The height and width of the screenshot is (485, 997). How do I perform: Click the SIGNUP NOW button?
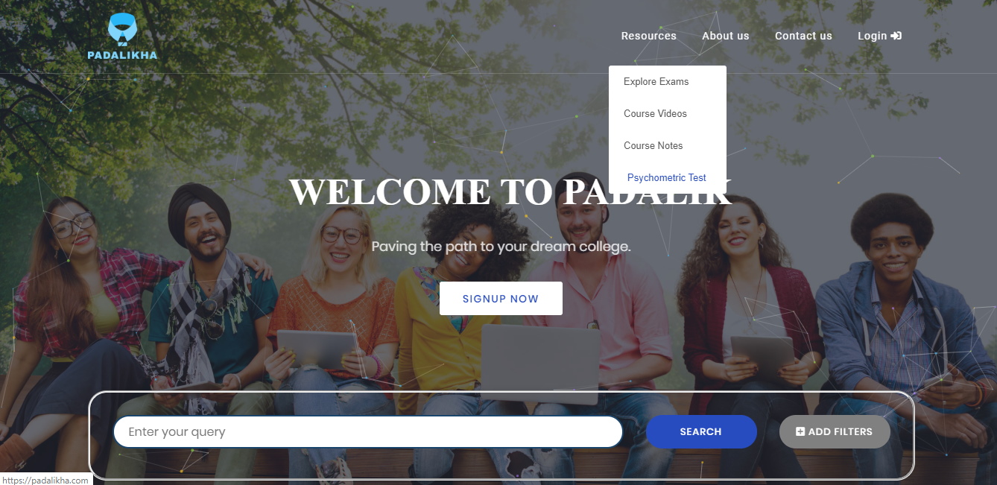pos(501,299)
